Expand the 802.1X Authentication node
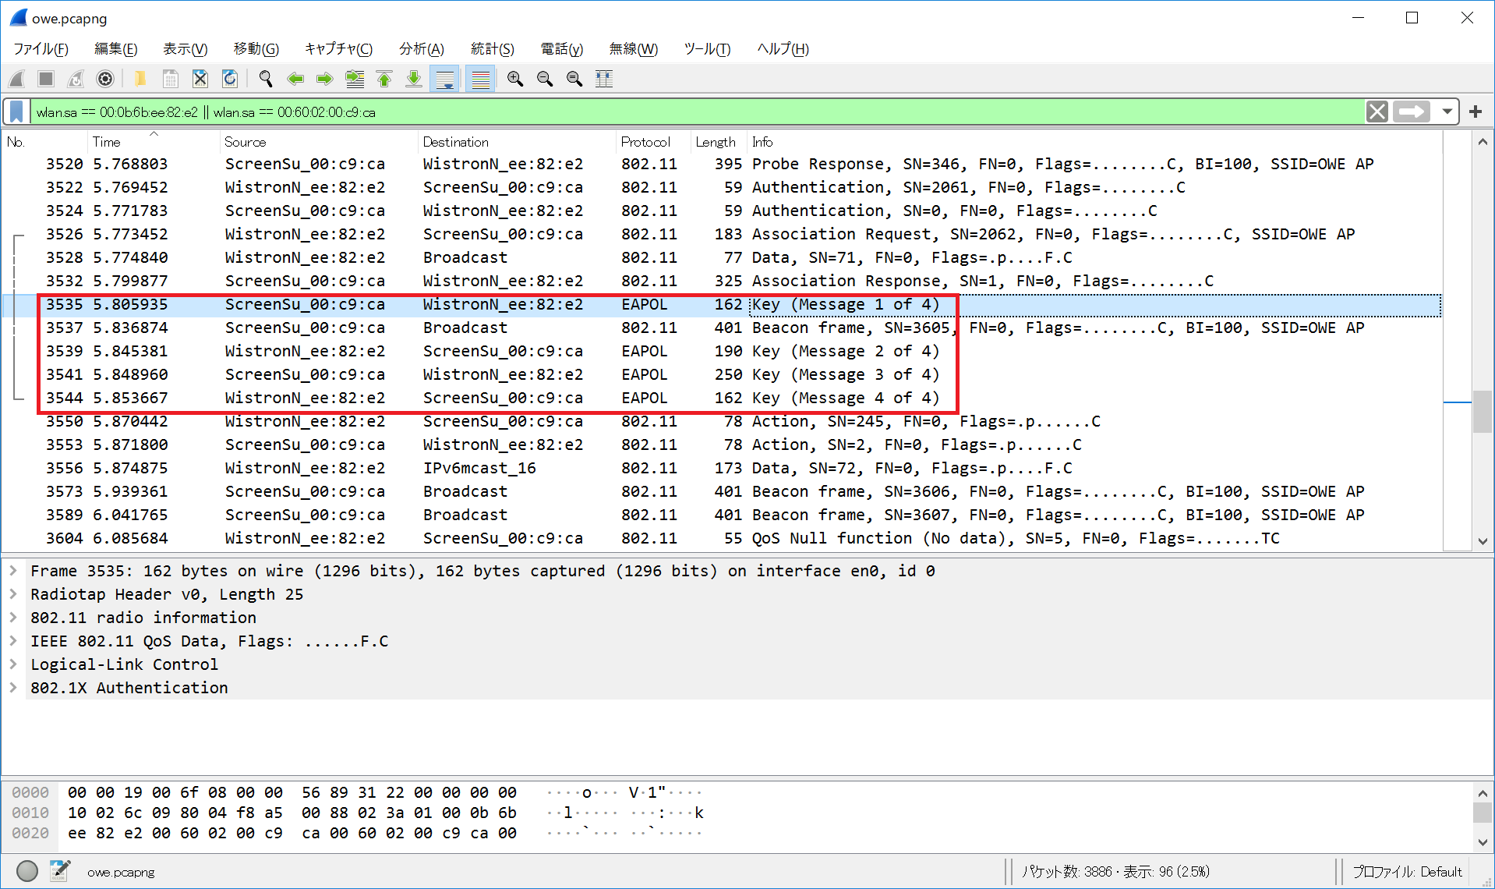This screenshot has width=1495, height=889. [x=13, y=688]
